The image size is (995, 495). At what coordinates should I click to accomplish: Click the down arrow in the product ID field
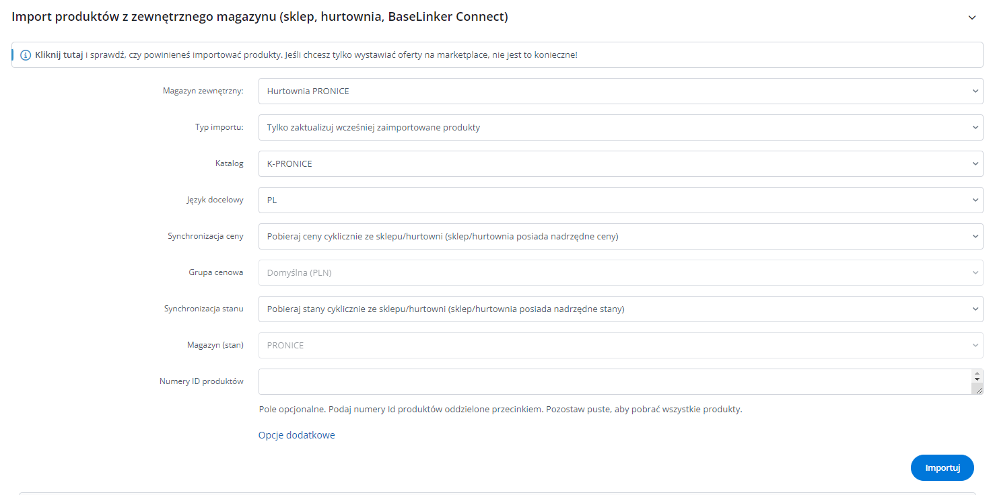977,380
